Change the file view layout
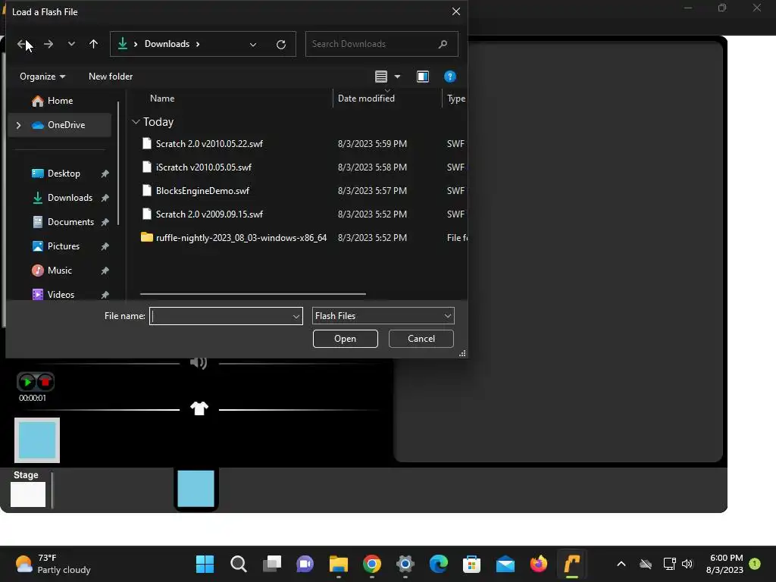The width and height of the screenshot is (776, 582). click(x=380, y=77)
